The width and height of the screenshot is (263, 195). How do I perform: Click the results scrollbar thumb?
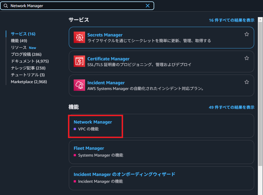[260, 94]
